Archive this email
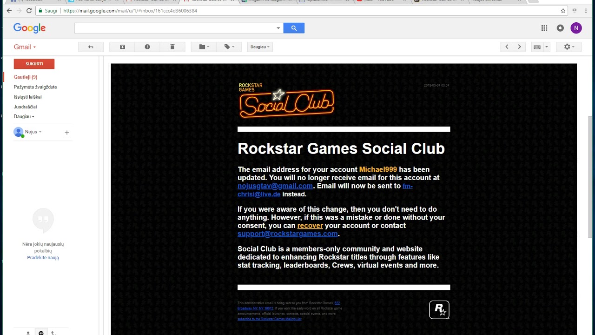The image size is (595, 335). [x=122, y=47]
